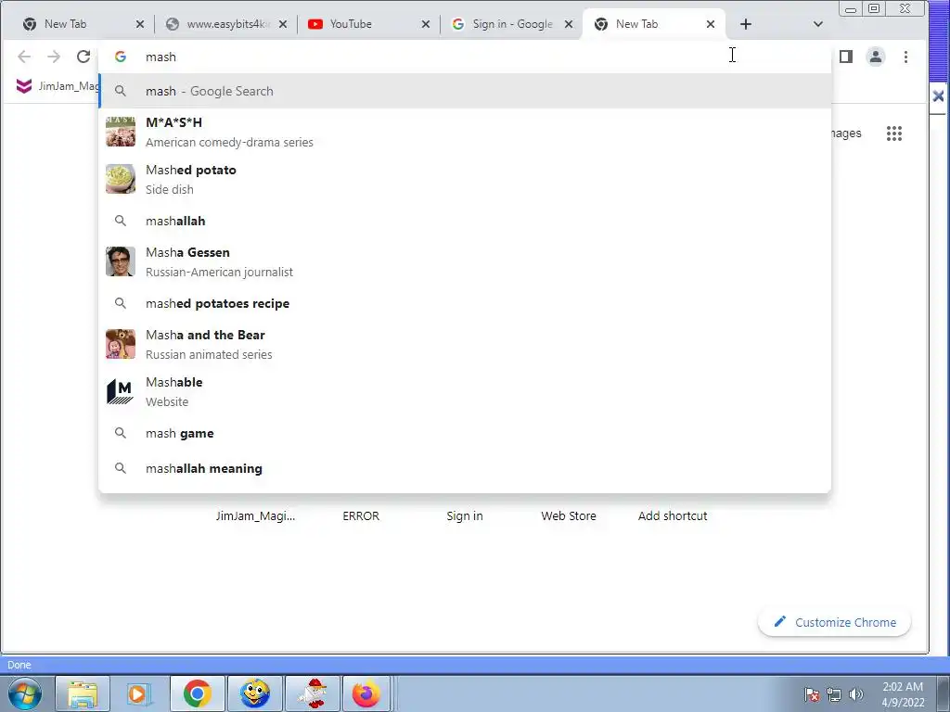The height and width of the screenshot is (712, 950).
Task: Choose the Masha Gessen suggestion
Action: pos(465,261)
